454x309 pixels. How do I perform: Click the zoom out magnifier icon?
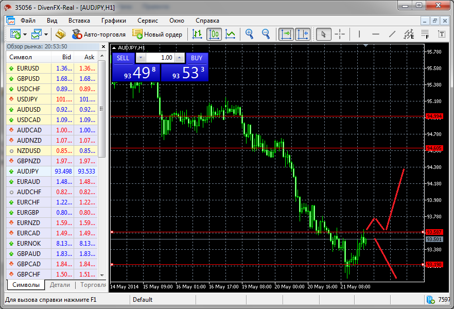266,34
